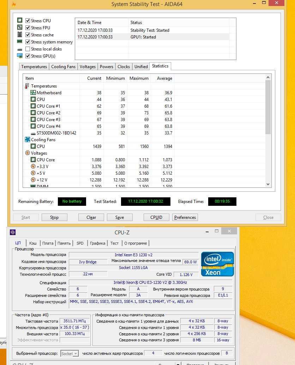Click the Motherboard row icon
The height and width of the screenshot is (365, 295).
click(33, 92)
